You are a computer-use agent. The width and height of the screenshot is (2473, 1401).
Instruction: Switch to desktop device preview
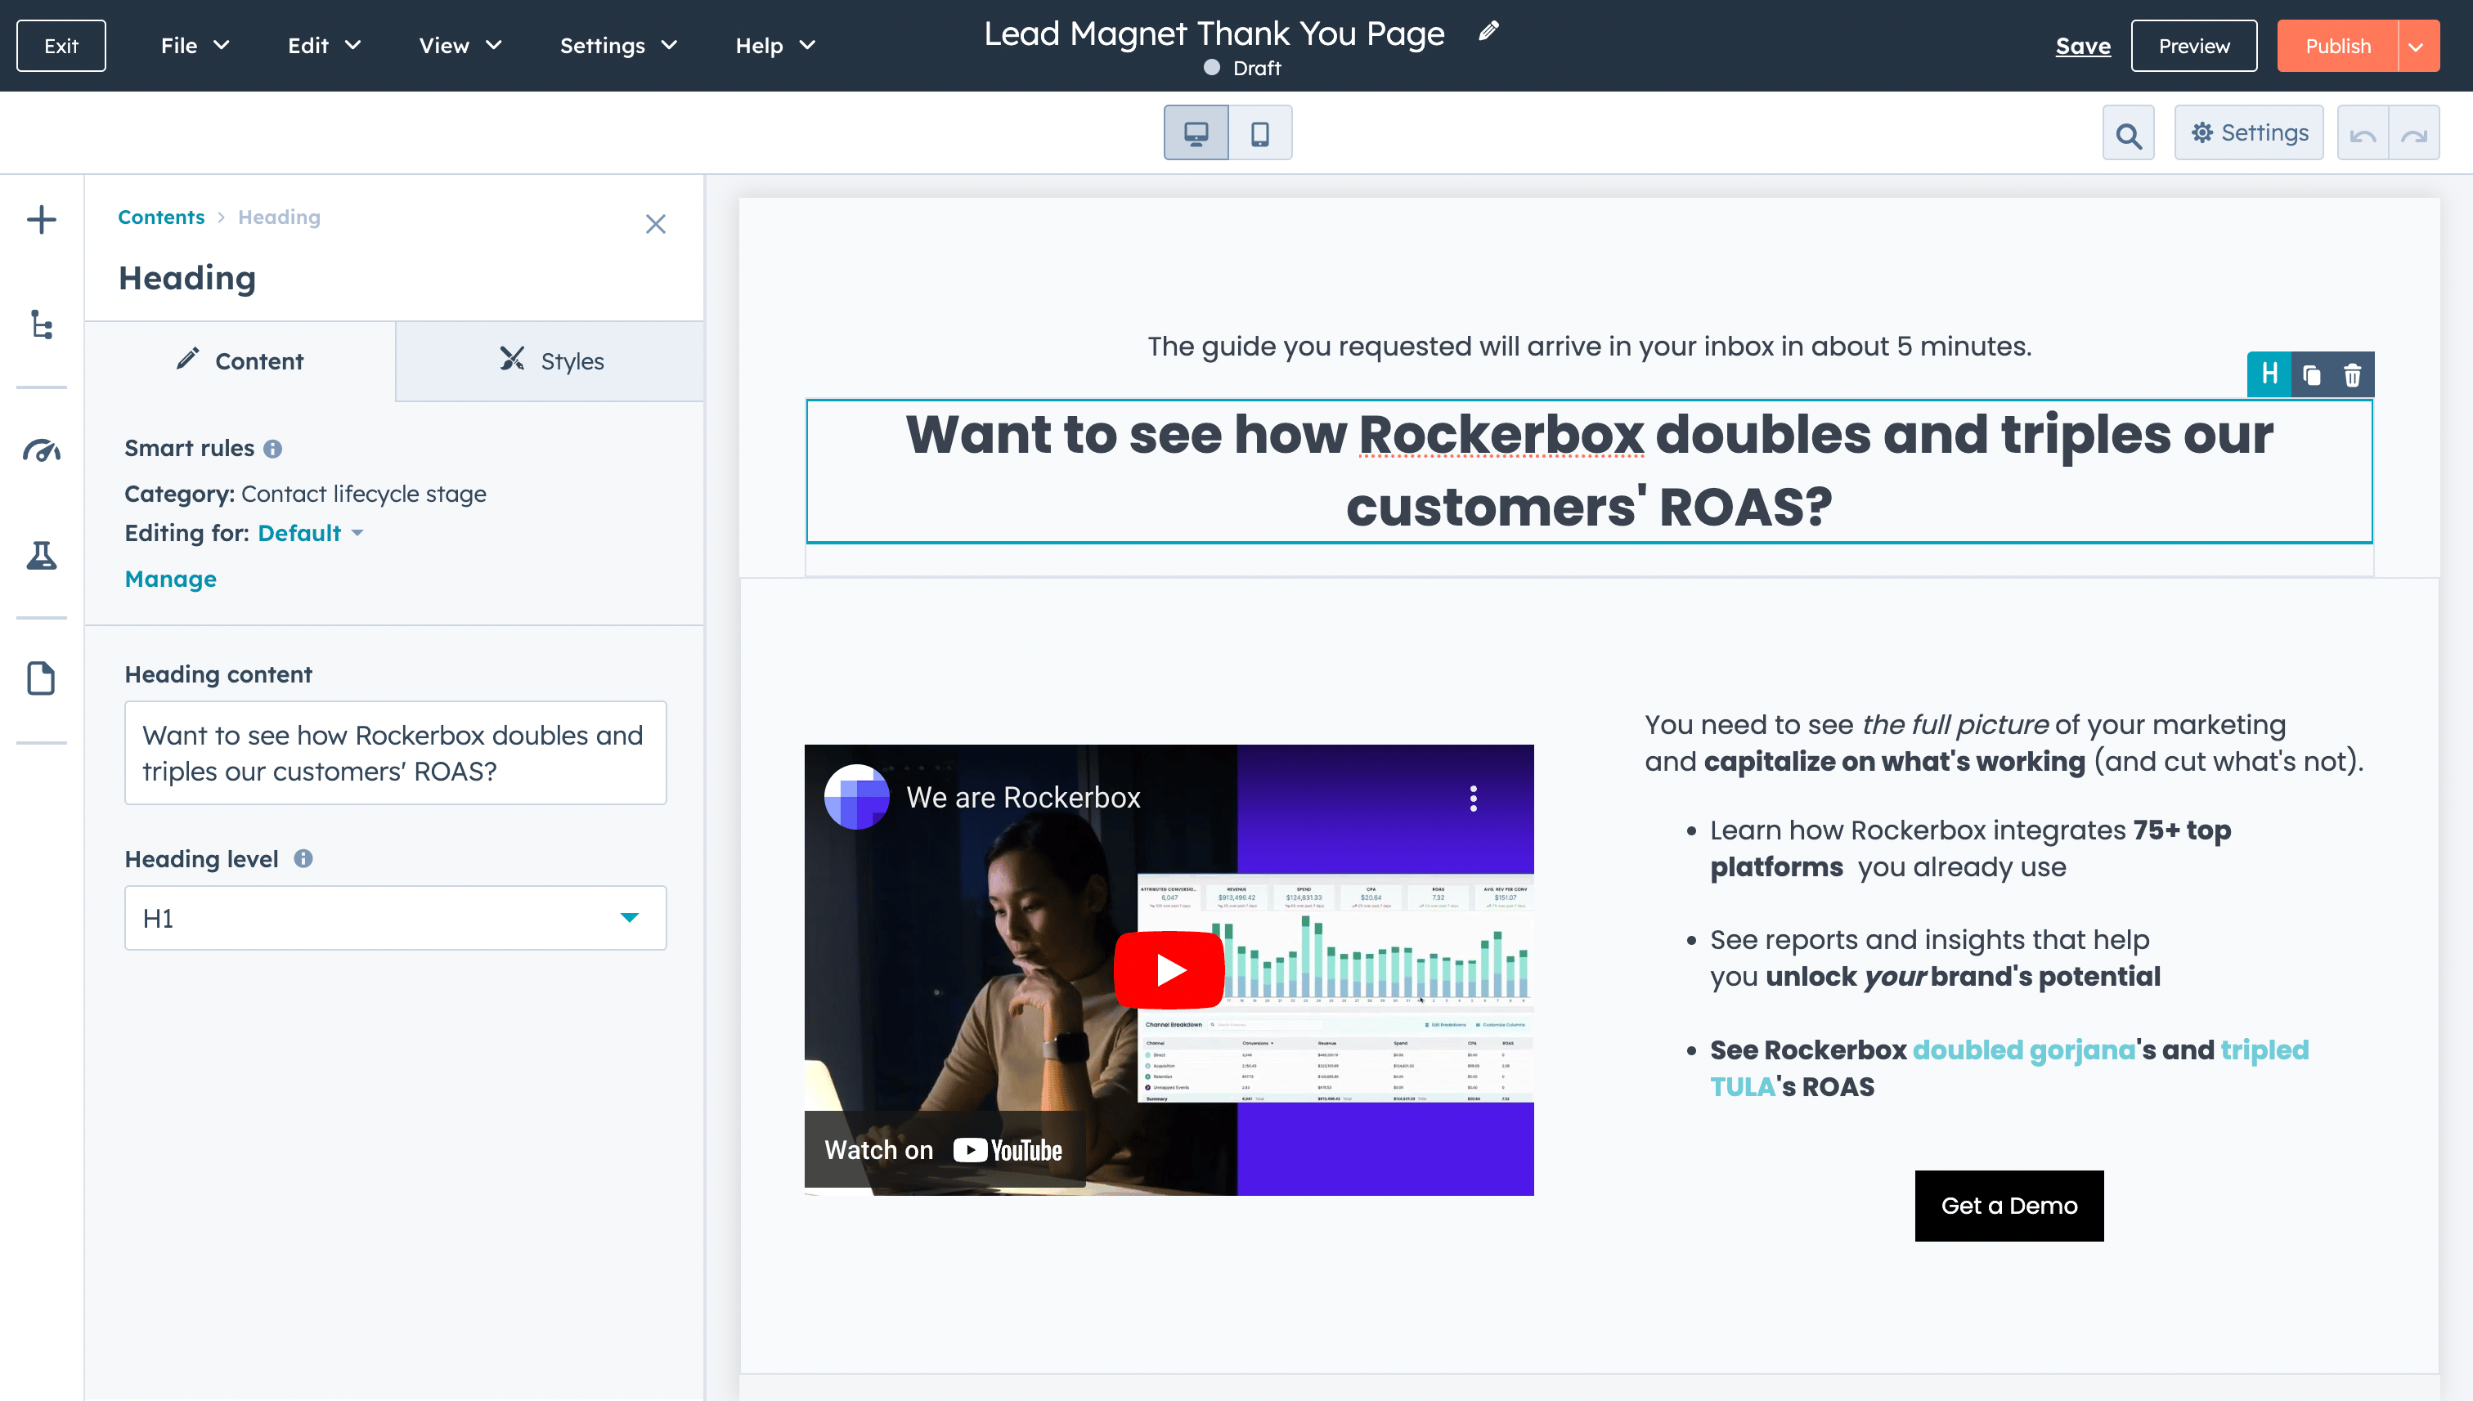1196,132
